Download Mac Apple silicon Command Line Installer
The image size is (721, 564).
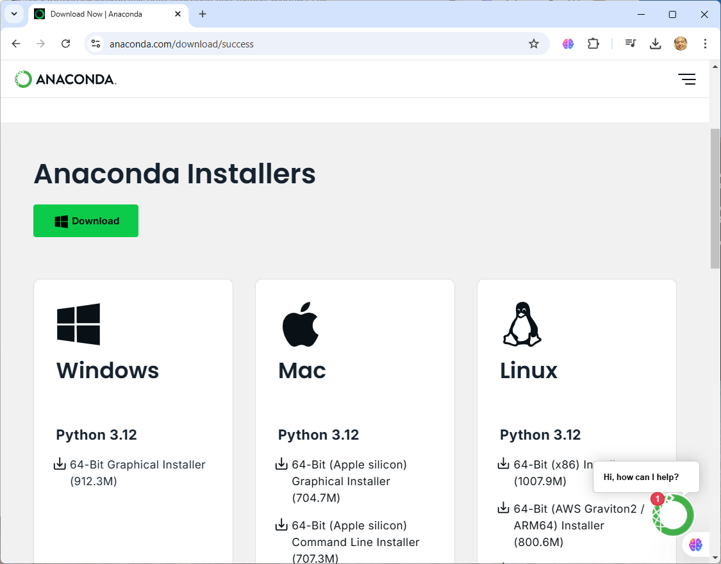356,542
